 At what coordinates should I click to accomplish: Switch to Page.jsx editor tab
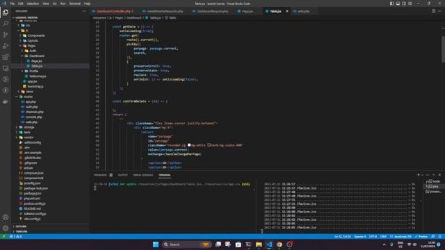click(247, 11)
